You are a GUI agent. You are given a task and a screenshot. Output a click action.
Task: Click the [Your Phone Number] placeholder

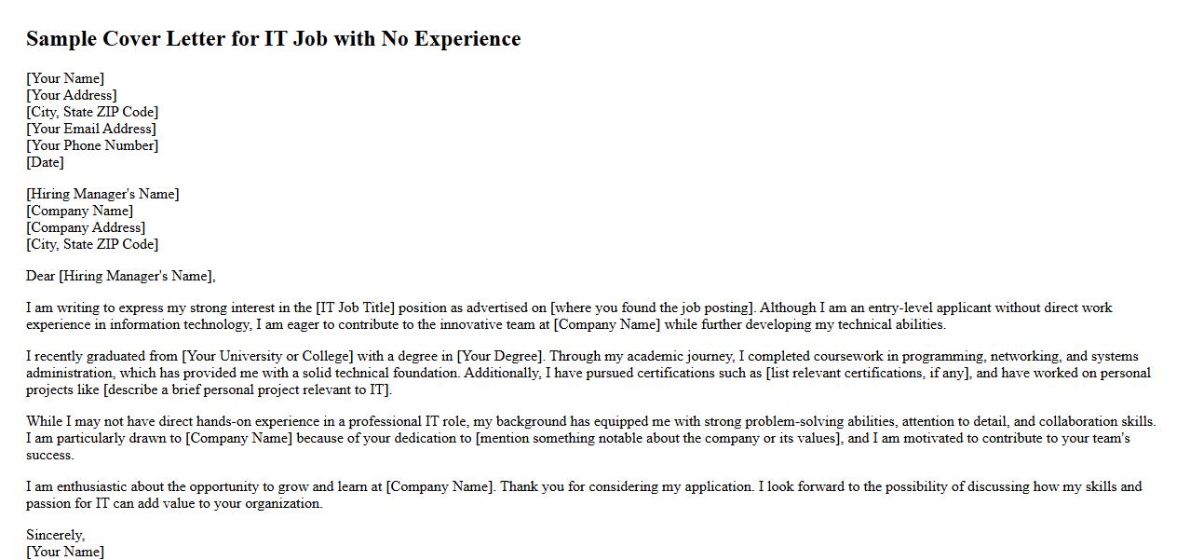[x=92, y=145]
